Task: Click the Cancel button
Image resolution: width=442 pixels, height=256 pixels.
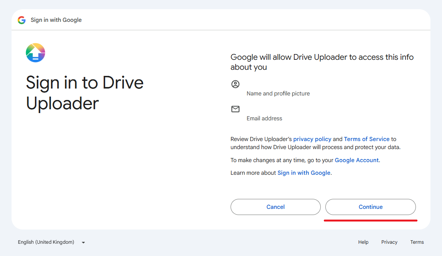Action: pos(275,207)
